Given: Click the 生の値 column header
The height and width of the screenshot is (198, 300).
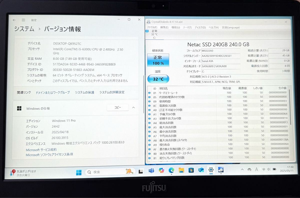Looking at the screenshot, I should click(x=282, y=88).
